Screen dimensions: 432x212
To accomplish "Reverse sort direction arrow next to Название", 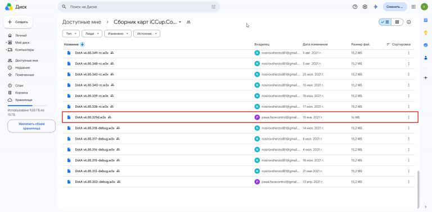I will [82, 44].
